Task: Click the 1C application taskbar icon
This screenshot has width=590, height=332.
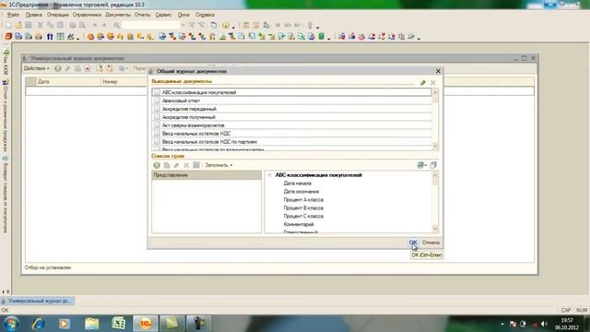Action: coord(146,324)
